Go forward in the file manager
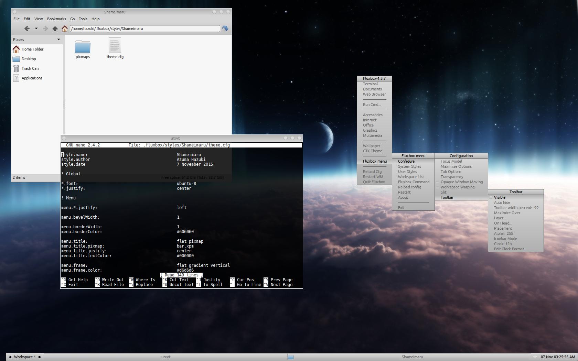Image resolution: width=578 pixels, height=361 pixels. tap(45, 29)
